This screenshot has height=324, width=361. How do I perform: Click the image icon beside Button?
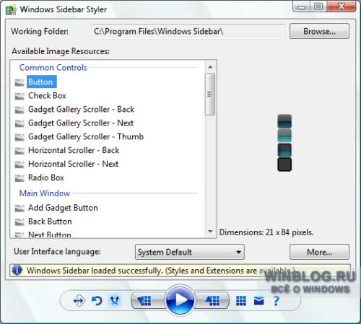click(x=19, y=82)
